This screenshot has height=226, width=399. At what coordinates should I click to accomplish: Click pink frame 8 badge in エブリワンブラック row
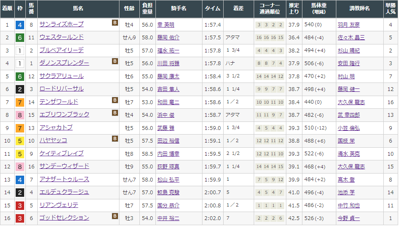(20, 115)
